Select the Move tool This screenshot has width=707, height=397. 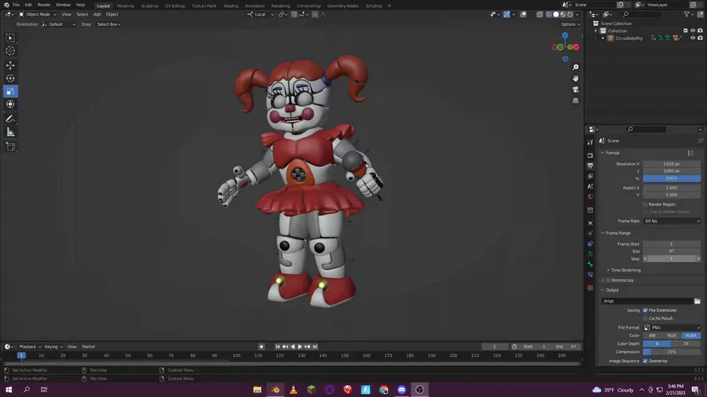[x=10, y=65]
